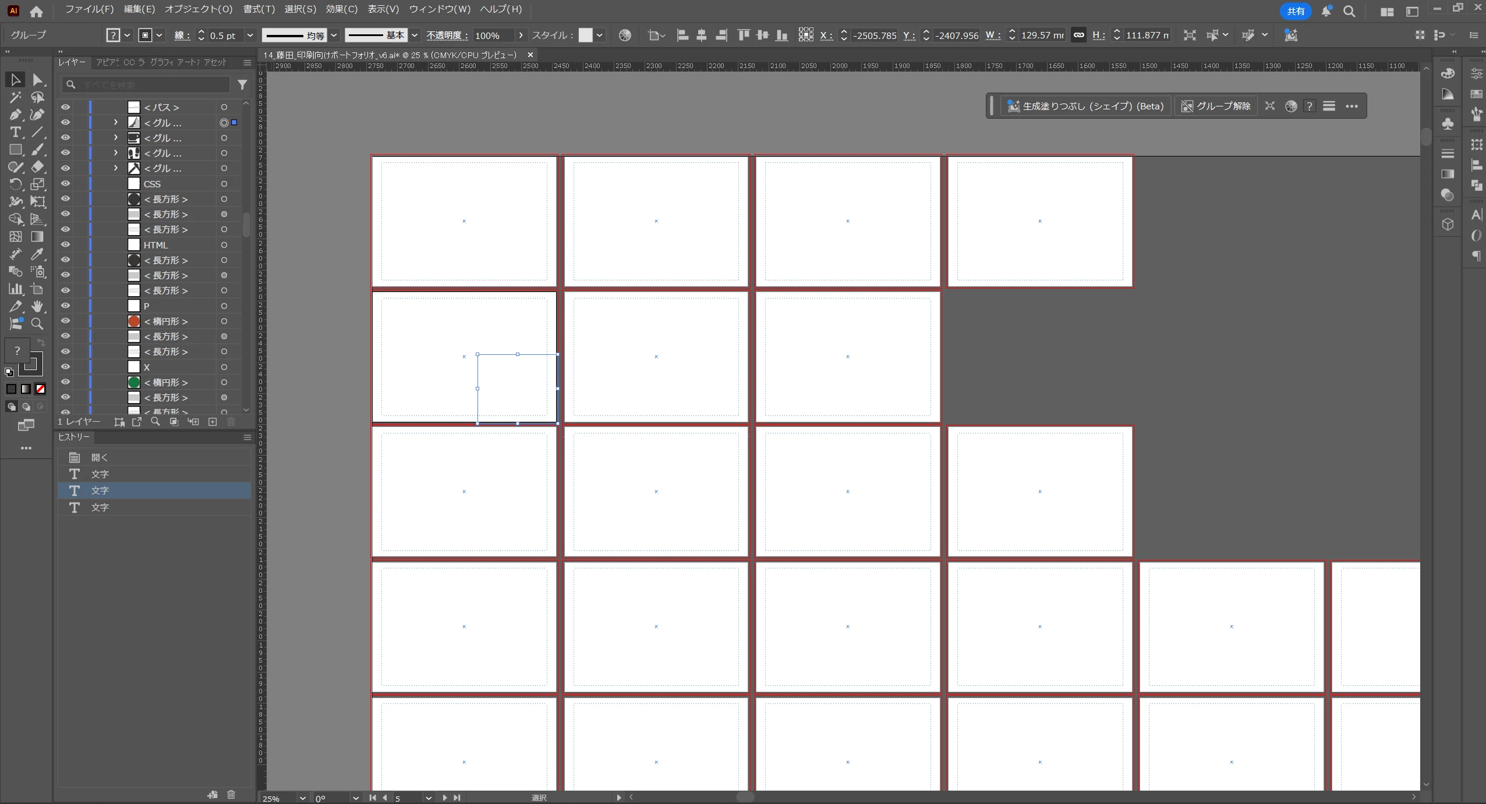The image size is (1486, 804).
Task: Open the zoom level dropdown at 25%
Action: tap(302, 798)
